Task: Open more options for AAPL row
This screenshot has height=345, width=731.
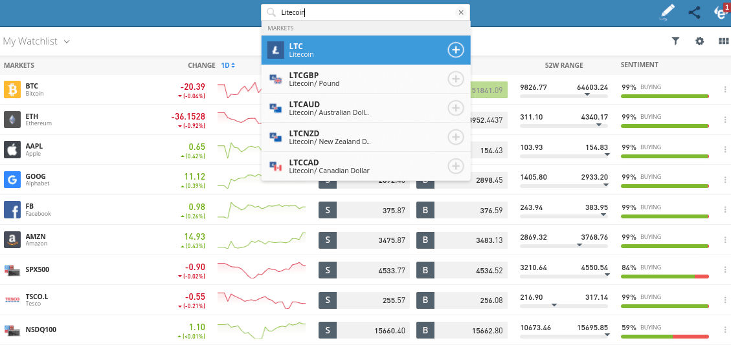Action: [x=725, y=150]
